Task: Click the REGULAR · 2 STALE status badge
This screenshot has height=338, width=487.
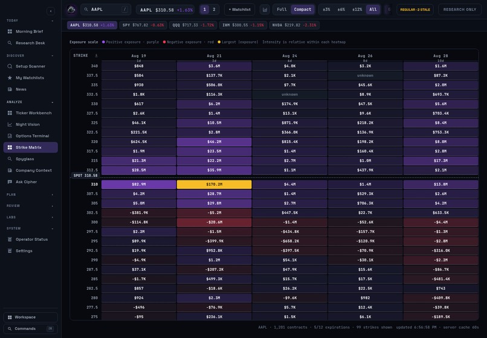Action: coord(415,10)
